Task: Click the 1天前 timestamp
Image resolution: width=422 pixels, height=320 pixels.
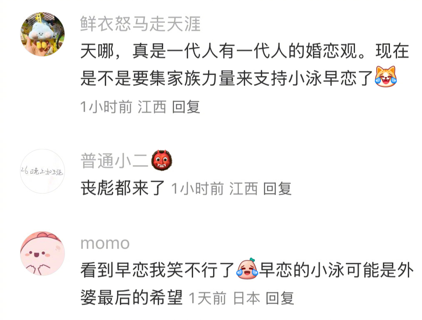Action: coord(208,298)
